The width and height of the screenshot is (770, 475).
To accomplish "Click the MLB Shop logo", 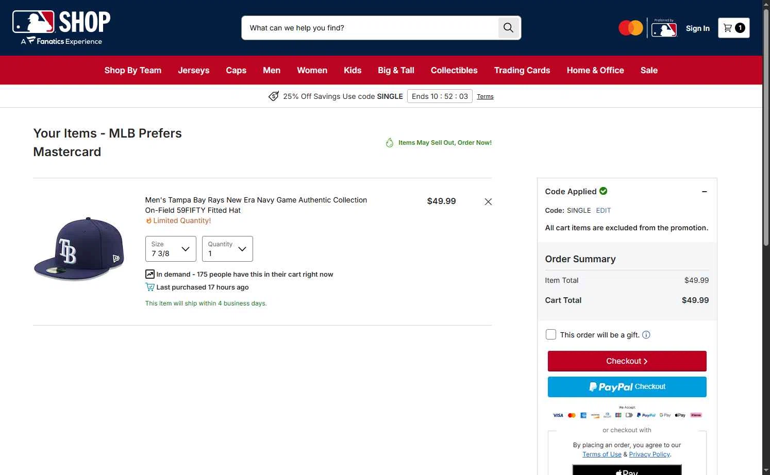I will (x=61, y=28).
